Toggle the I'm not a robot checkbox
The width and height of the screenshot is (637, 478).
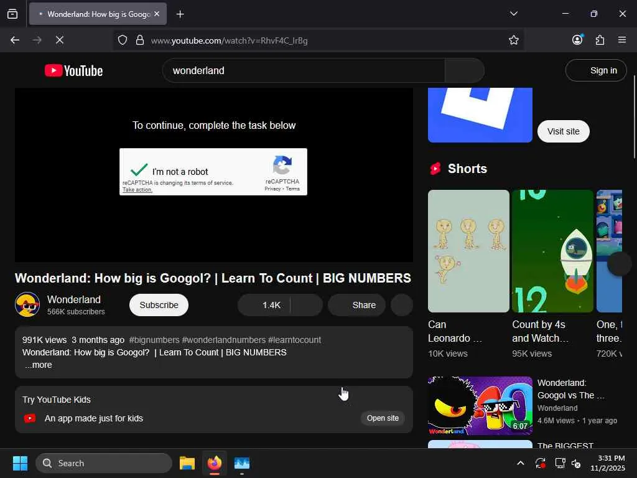(x=139, y=169)
